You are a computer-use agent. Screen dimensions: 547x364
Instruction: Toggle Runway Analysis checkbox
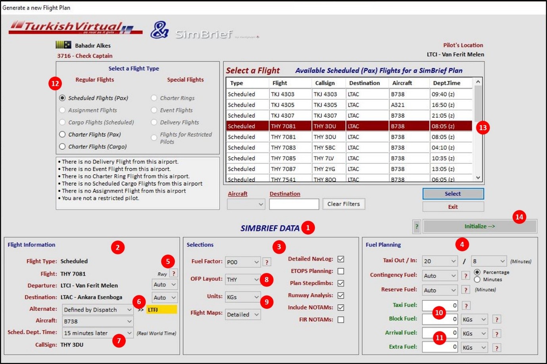point(341,295)
